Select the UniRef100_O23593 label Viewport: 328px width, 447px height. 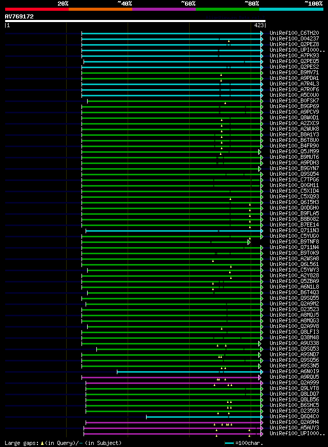point(294,411)
